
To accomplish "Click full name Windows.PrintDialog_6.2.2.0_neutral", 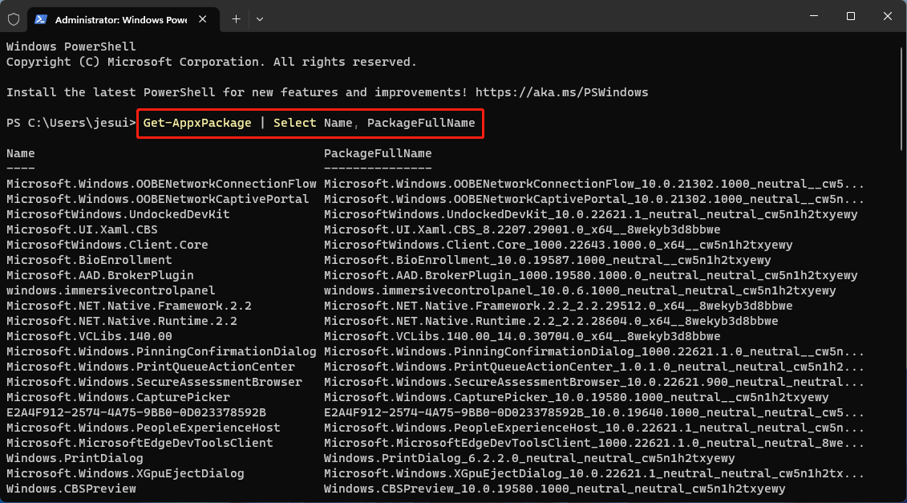I will 529,458.
